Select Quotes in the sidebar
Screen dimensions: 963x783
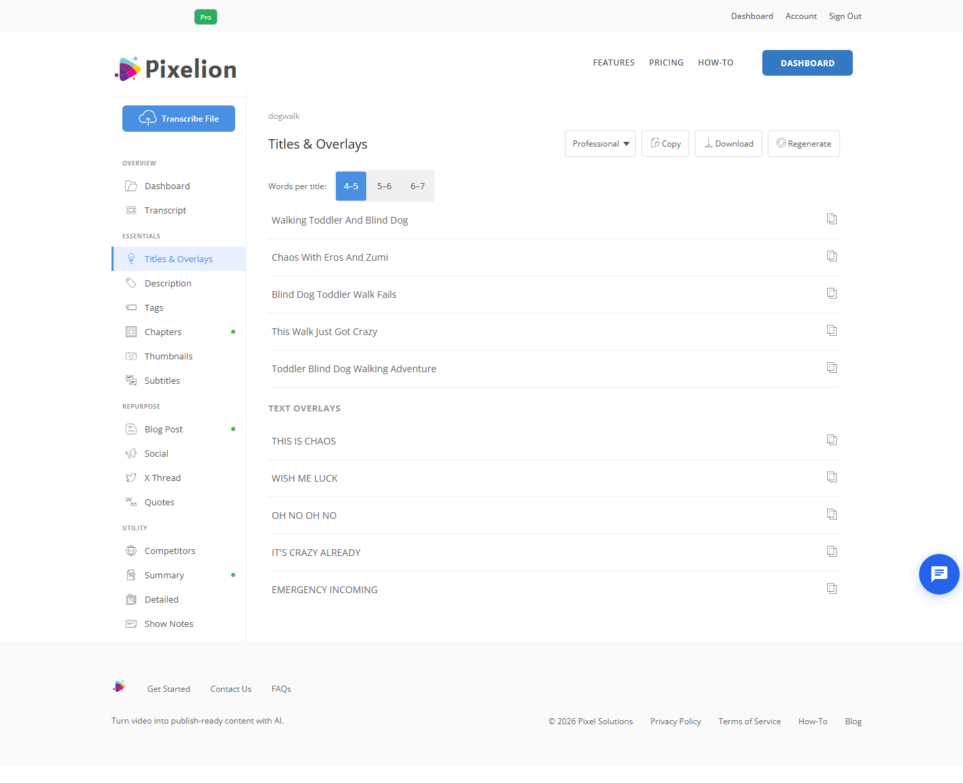[x=179, y=502]
